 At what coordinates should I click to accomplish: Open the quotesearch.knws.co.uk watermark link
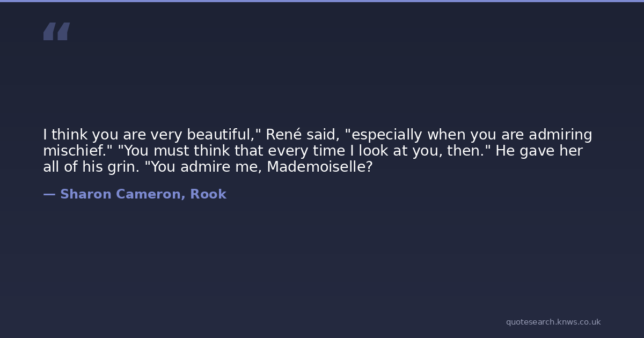[x=553, y=322]
